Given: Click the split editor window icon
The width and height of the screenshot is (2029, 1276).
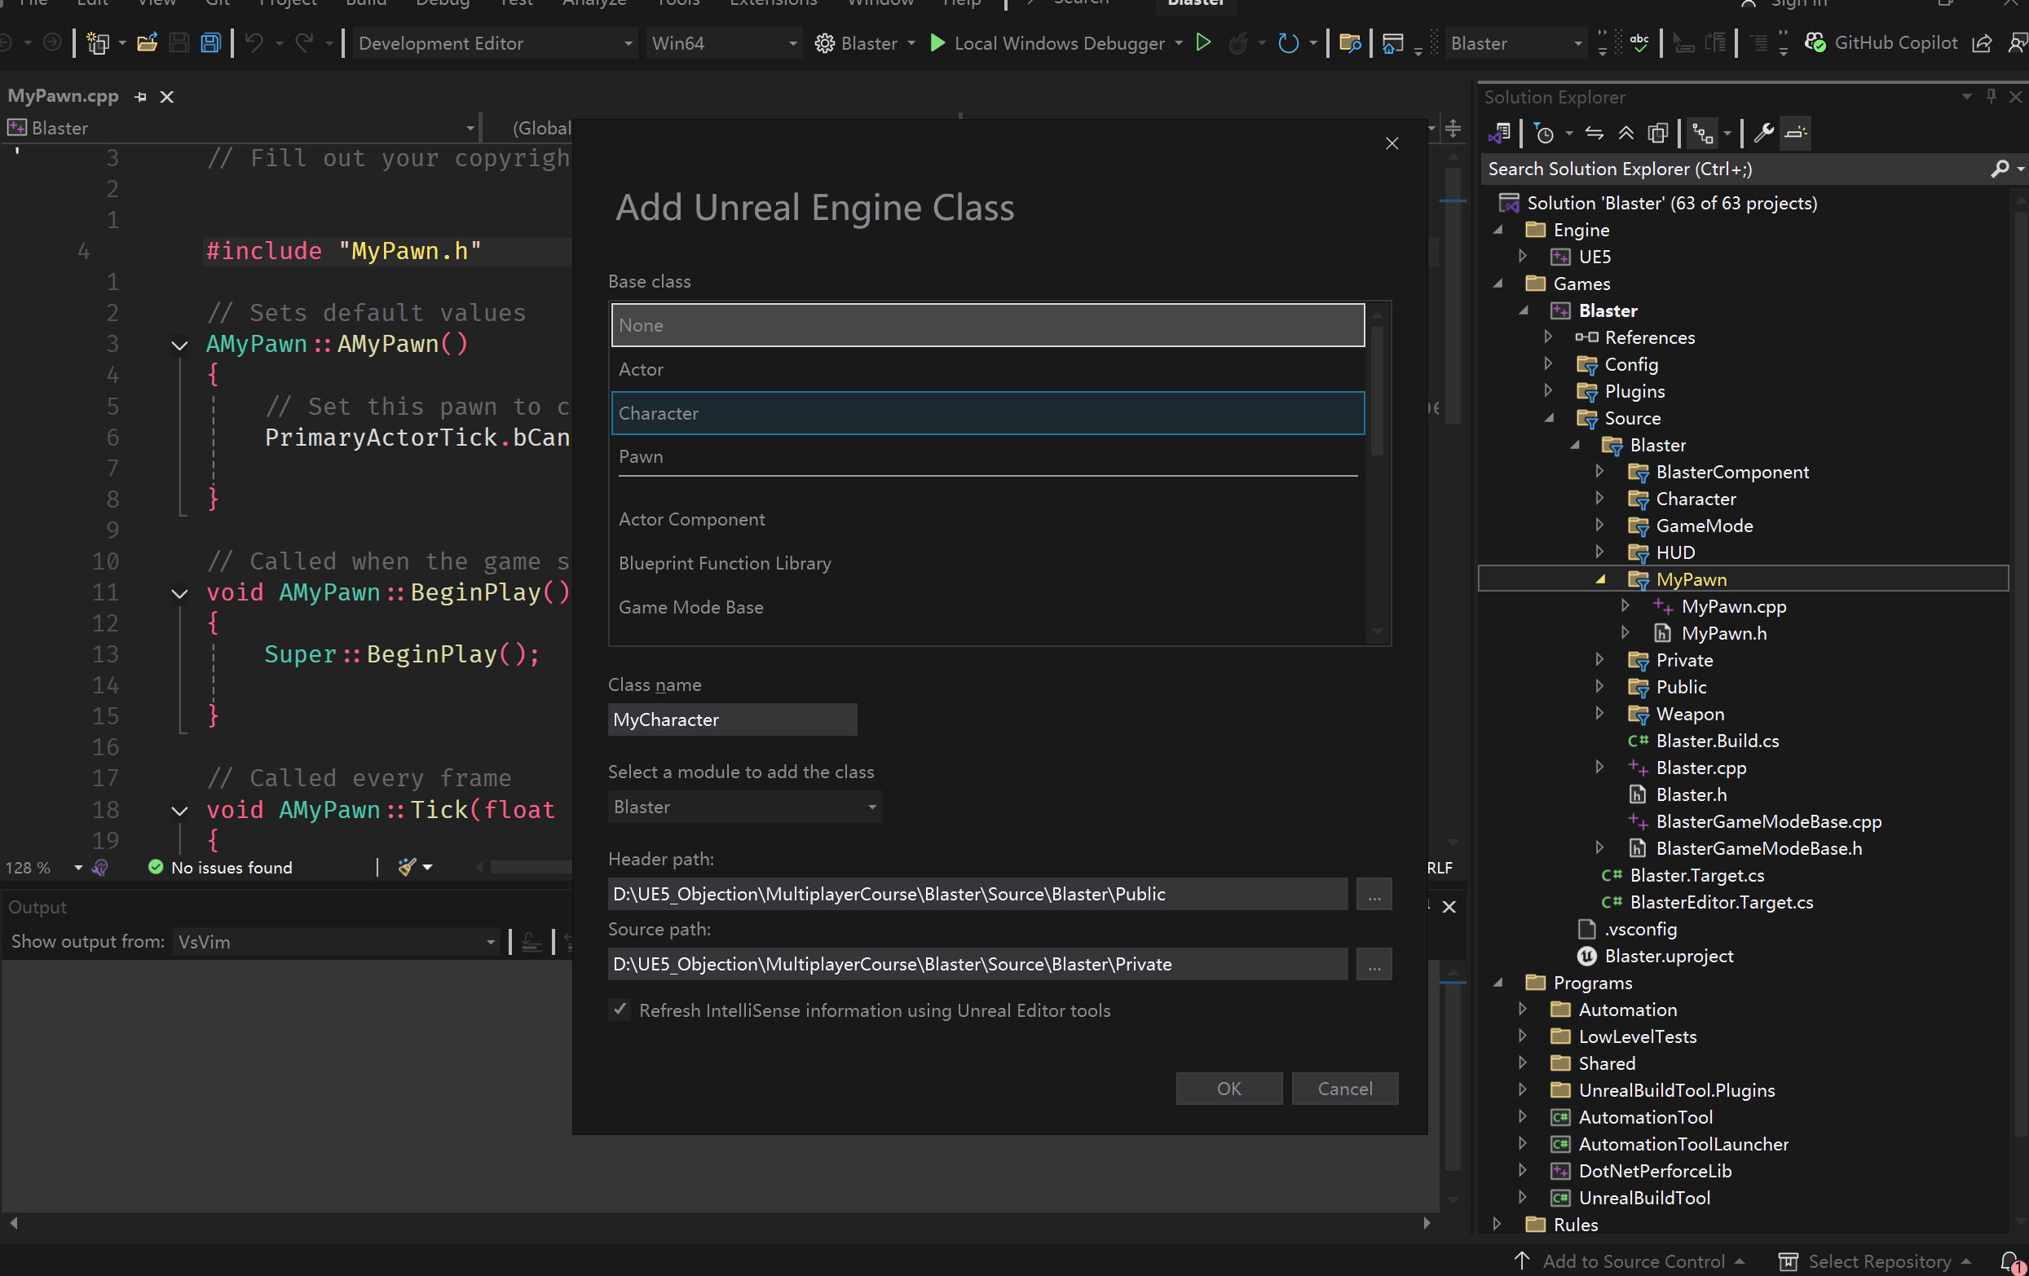Looking at the screenshot, I should (1453, 128).
